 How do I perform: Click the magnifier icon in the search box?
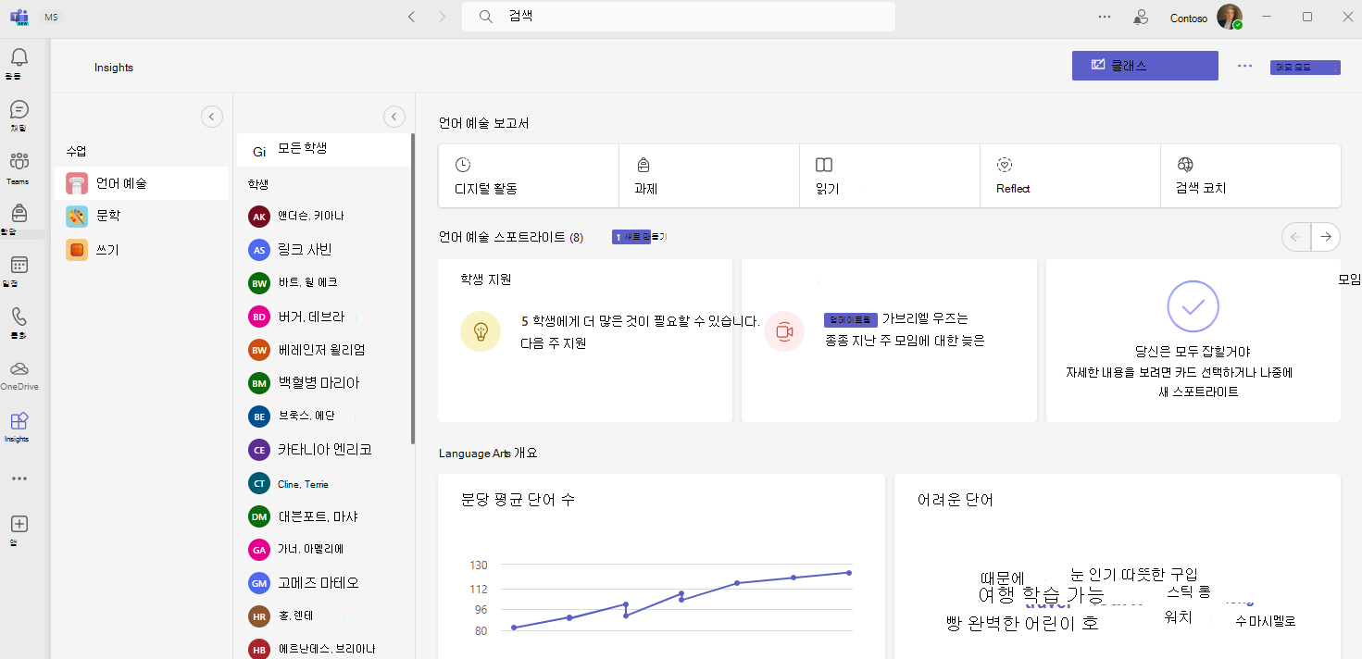(485, 17)
